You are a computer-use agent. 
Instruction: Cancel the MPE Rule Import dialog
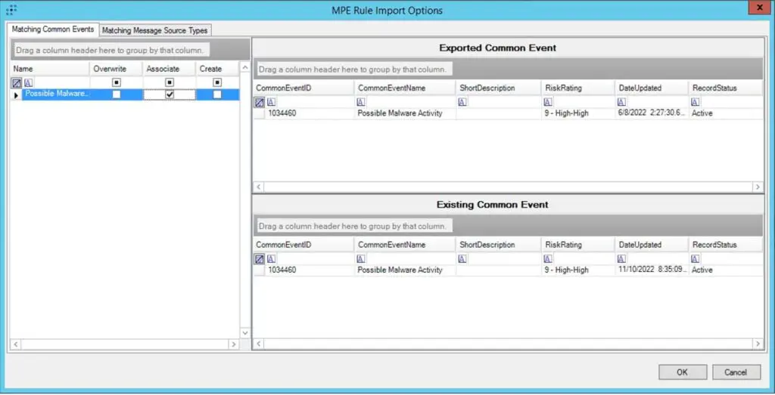pyautogui.click(x=736, y=372)
